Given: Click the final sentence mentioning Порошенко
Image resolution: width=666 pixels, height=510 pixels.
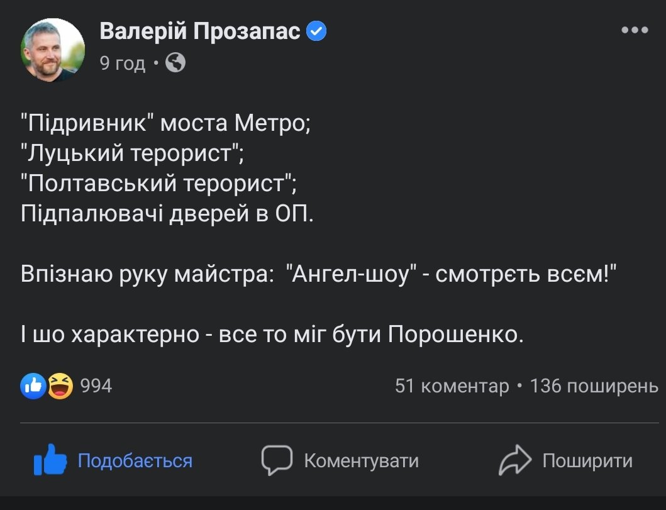Looking at the screenshot, I should (x=272, y=335).
